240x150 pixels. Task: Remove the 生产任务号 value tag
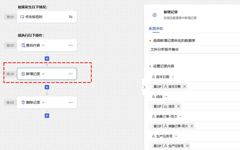click(x=188, y=146)
